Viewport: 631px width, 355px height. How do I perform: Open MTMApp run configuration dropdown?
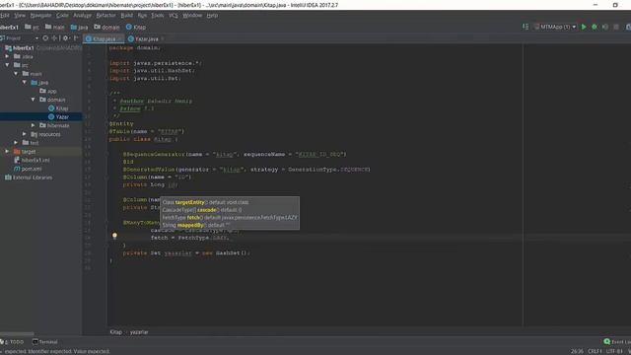pos(555,27)
